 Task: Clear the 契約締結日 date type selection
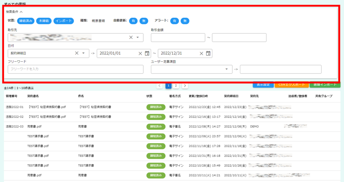(x=77, y=53)
